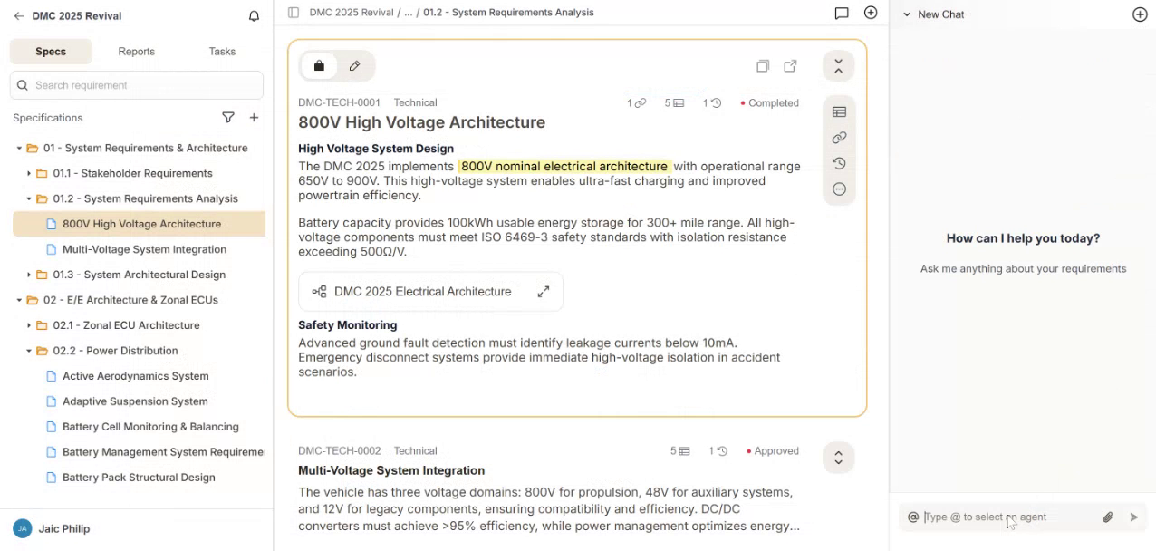1156x551 pixels.
Task: Expand the Multi-Voltage System Integration card
Action: [x=838, y=458]
